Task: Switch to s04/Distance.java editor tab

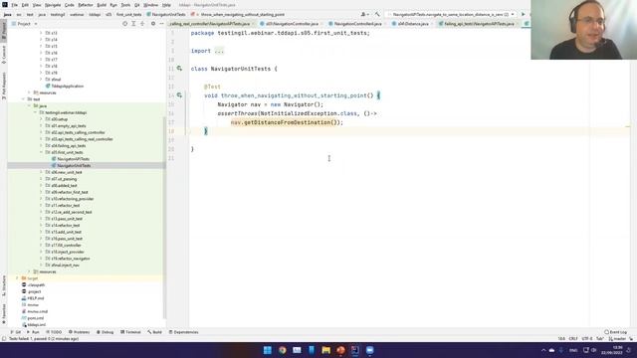Action: click(x=413, y=24)
